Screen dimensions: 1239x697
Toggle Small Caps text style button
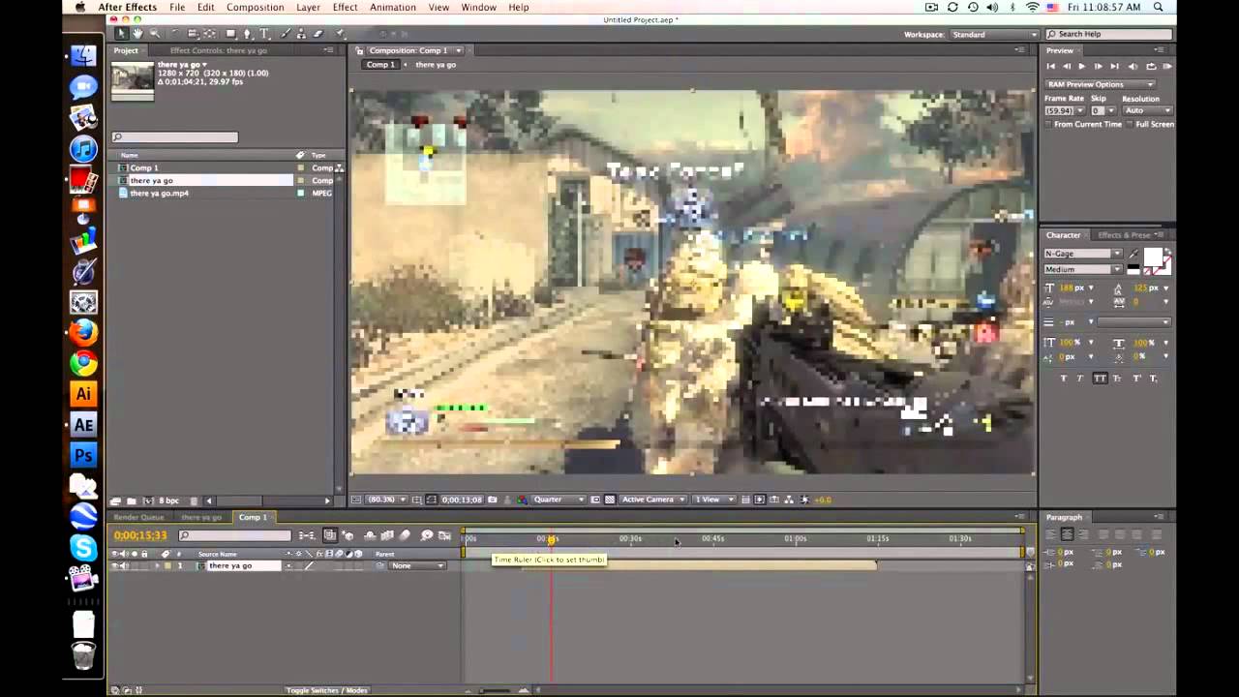1118,379
